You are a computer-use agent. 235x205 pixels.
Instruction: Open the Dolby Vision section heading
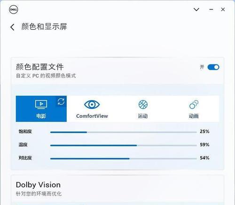38,185
